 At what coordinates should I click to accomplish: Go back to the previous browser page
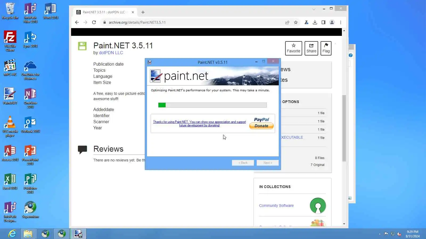[x=77, y=22]
